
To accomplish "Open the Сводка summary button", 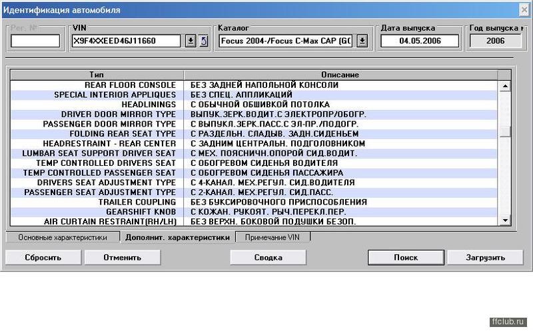I will click(268, 257).
